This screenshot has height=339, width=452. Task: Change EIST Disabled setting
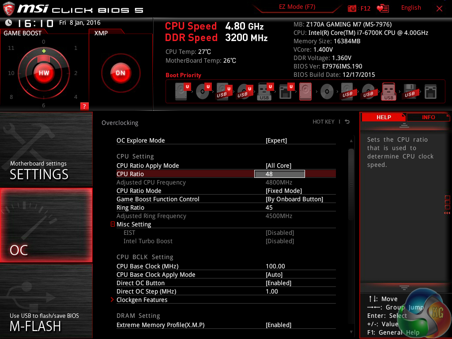279,233
